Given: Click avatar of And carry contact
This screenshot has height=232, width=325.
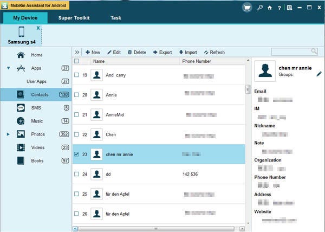Looking at the screenshot, I should point(96,75).
